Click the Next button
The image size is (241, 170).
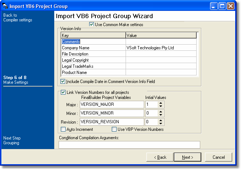coord(187,157)
